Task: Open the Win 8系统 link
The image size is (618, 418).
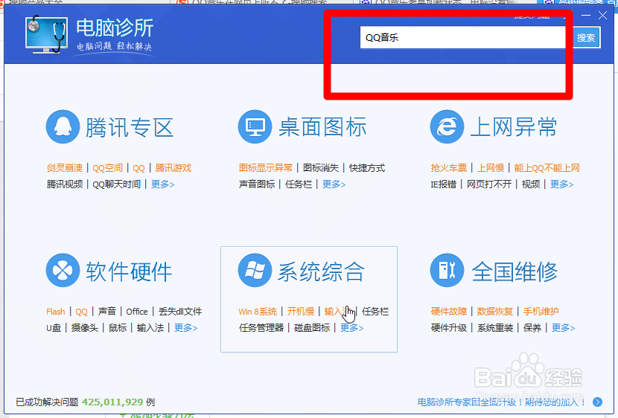Action: (258, 312)
